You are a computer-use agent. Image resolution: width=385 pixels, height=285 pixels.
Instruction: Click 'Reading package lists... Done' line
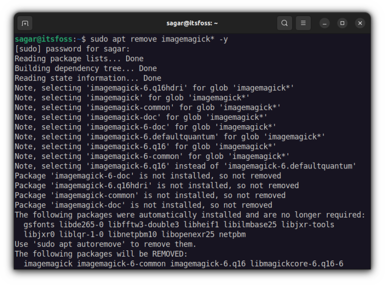(79, 58)
